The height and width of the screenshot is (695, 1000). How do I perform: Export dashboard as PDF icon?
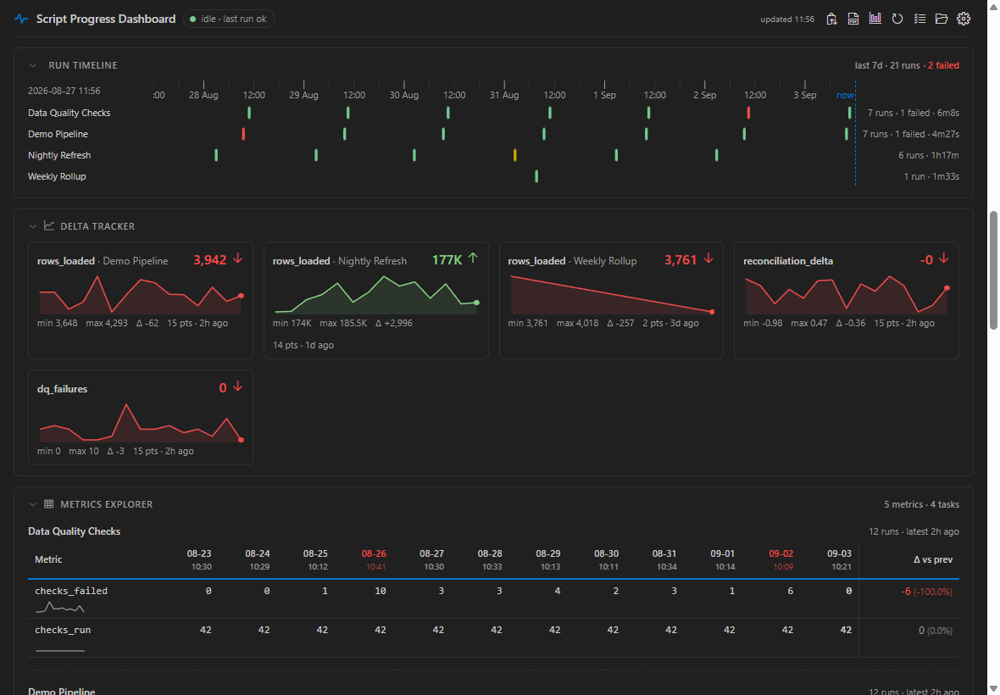853,19
